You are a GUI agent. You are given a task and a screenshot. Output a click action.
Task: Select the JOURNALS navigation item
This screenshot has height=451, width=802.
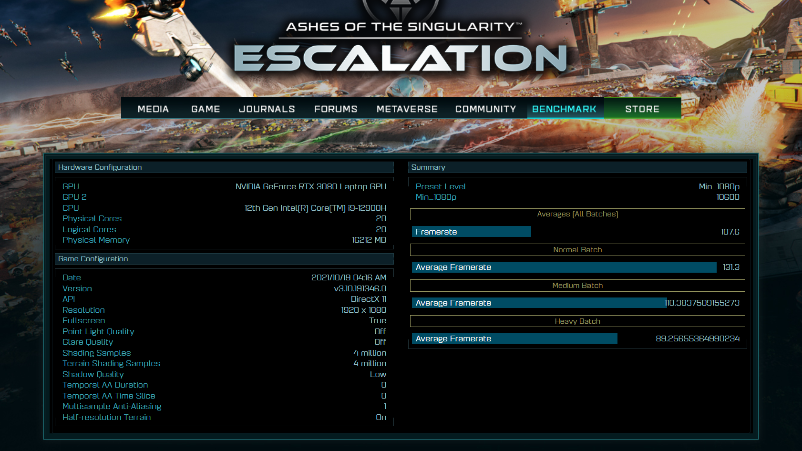pyautogui.click(x=267, y=109)
